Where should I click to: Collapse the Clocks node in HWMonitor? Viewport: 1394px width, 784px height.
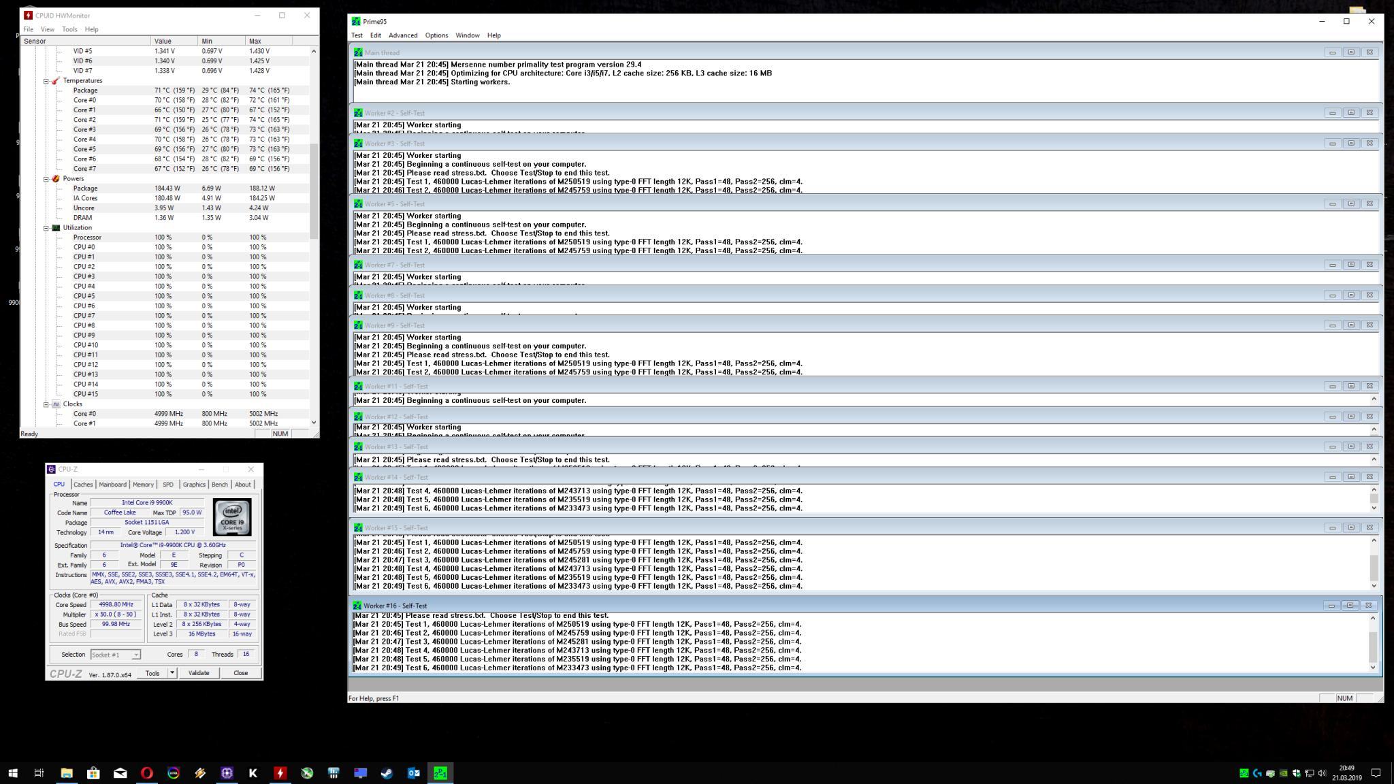(x=46, y=404)
